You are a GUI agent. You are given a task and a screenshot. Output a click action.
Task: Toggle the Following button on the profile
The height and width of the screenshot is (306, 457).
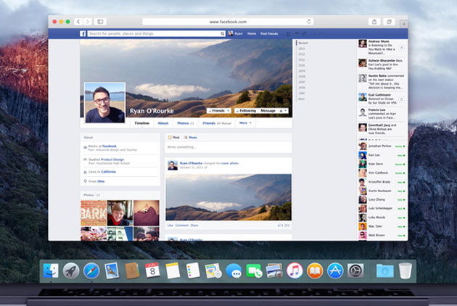[x=246, y=111]
